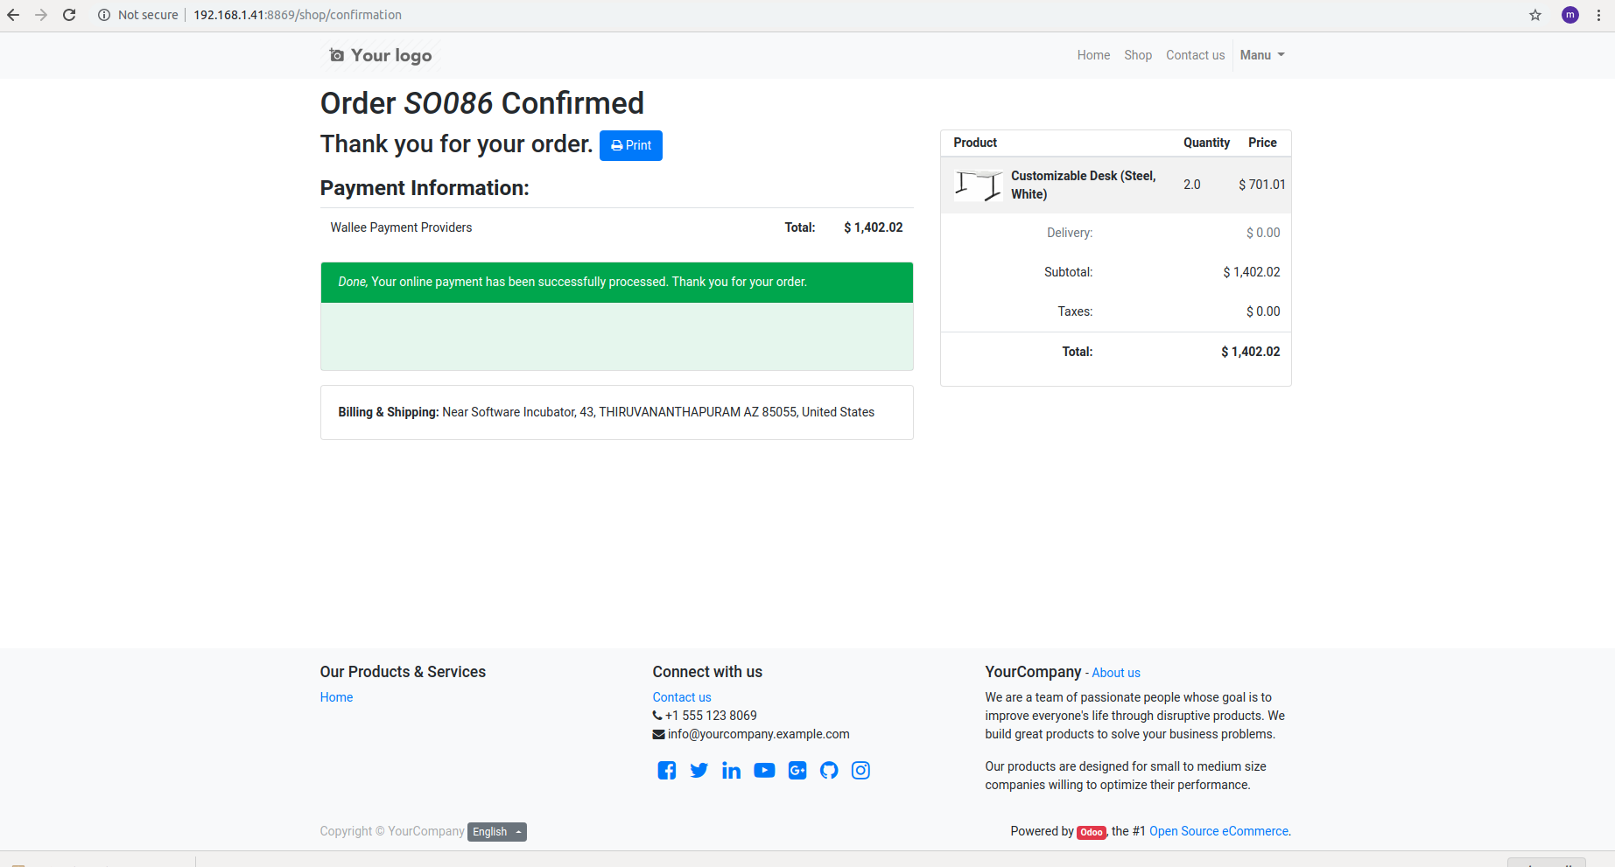Screen dimensions: 1615x867
Task: Open Contact us in header navigation
Action: [x=1195, y=55]
